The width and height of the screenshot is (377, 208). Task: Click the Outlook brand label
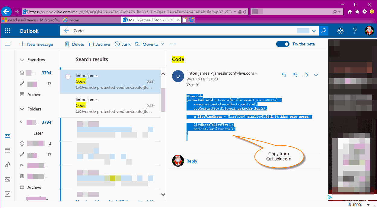29,31
